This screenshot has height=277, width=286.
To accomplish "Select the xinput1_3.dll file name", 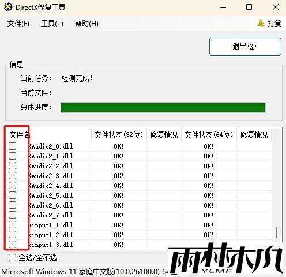I will click(x=51, y=245).
